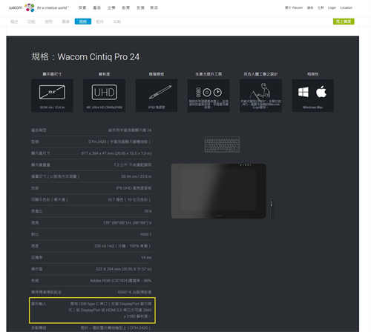Click the green buy now button
Image resolution: width=371 pixels, height=332 pixels.
coord(344,21)
